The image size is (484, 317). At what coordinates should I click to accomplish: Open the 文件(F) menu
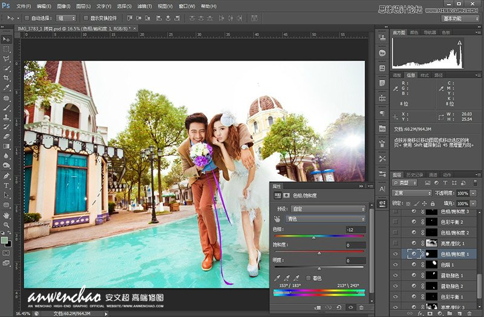[x=24, y=6]
